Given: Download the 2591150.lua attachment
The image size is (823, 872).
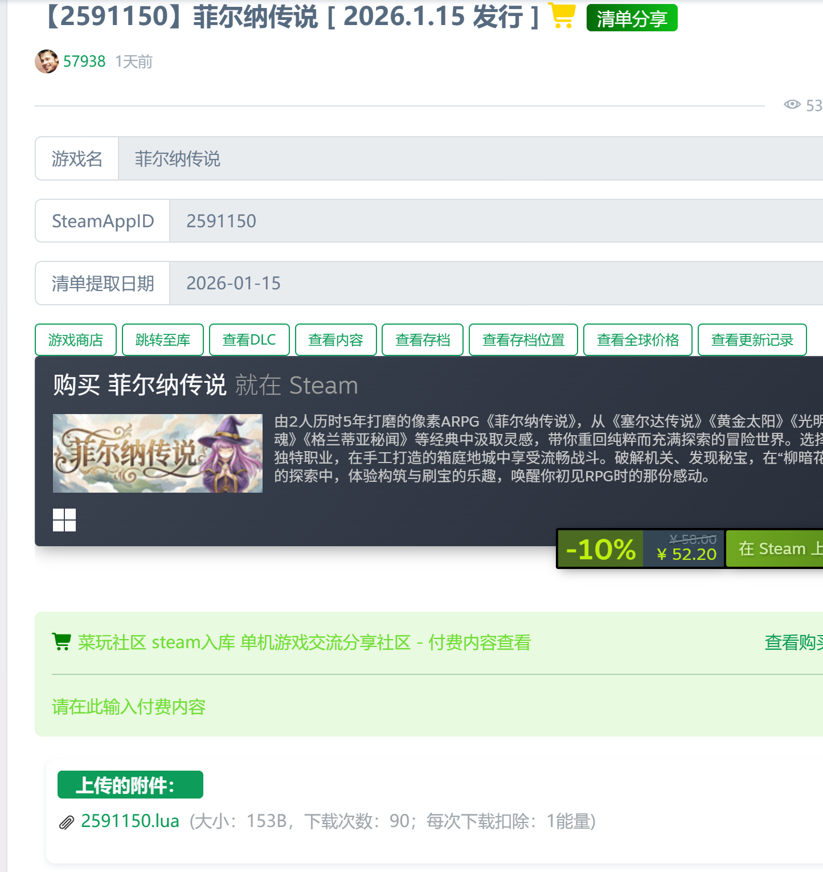Looking at the screenshot, I should click(130, 821).
